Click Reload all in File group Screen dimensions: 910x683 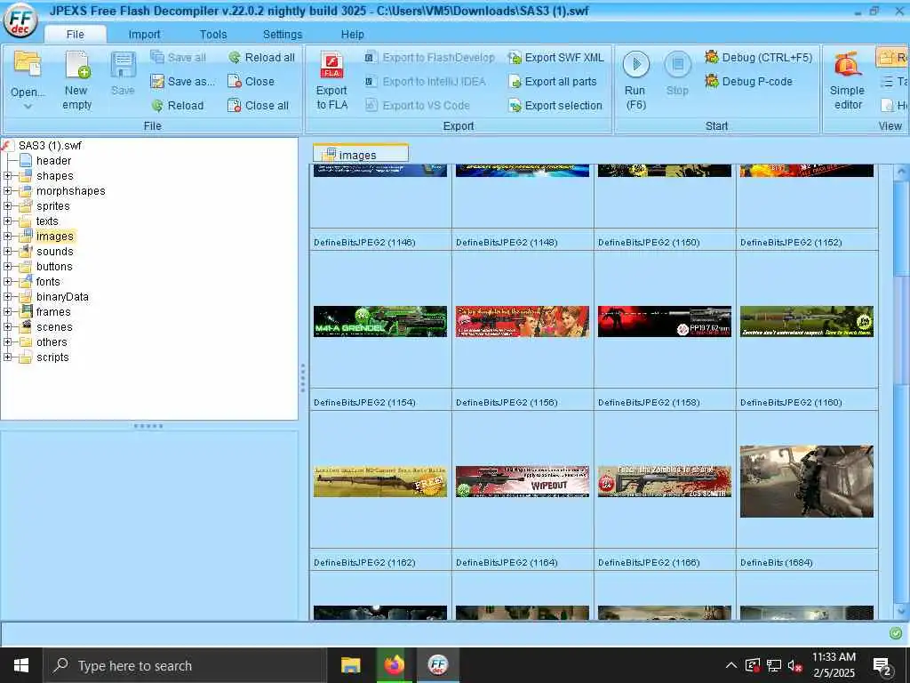tap(261, 58)
